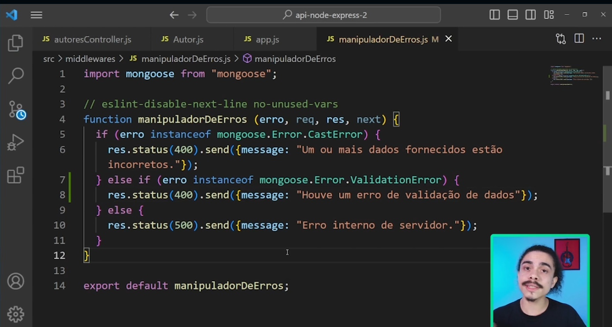Toggle the bottom panel layout icon
The height and width of the screenshot is (327, 612).
tap(513, 15)
